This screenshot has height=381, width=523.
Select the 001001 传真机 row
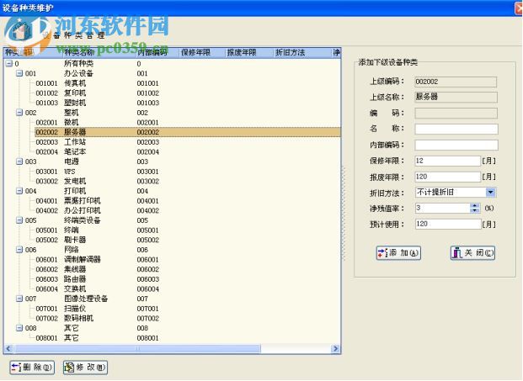(x=188, y=83)
